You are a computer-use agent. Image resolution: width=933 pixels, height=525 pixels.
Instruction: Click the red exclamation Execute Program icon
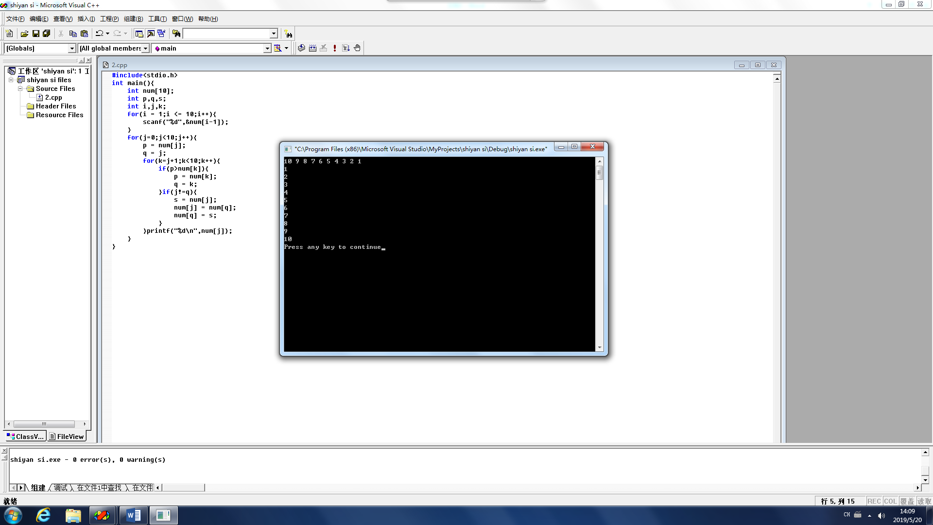click(x=335, y=48)
